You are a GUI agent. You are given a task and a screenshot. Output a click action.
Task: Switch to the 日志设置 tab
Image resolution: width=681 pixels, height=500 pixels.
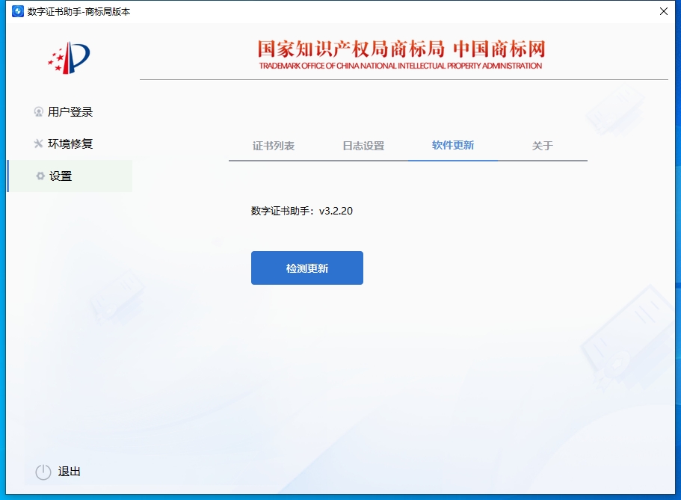click(x=363, y=146)
